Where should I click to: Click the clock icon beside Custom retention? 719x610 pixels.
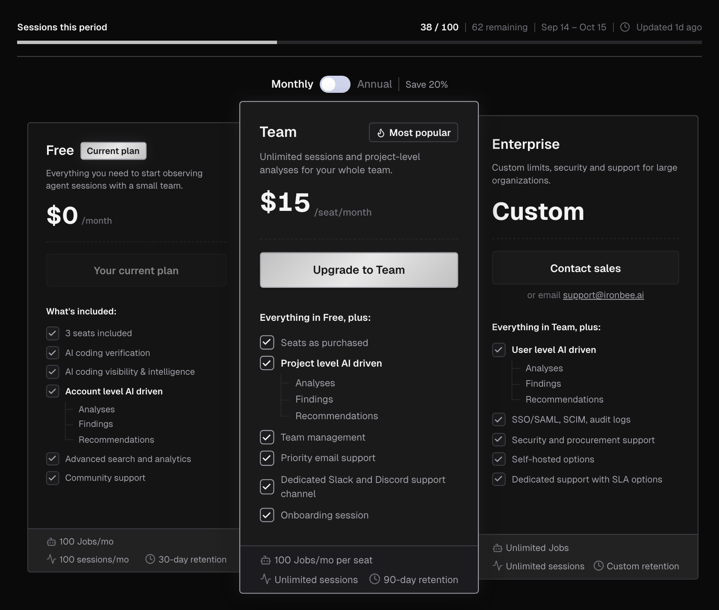click(598, 566)
